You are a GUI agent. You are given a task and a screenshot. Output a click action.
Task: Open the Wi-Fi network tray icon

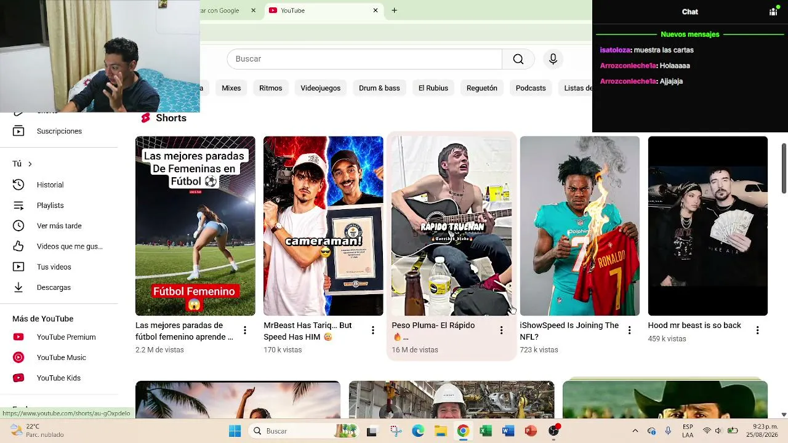(x=707, y=431)
